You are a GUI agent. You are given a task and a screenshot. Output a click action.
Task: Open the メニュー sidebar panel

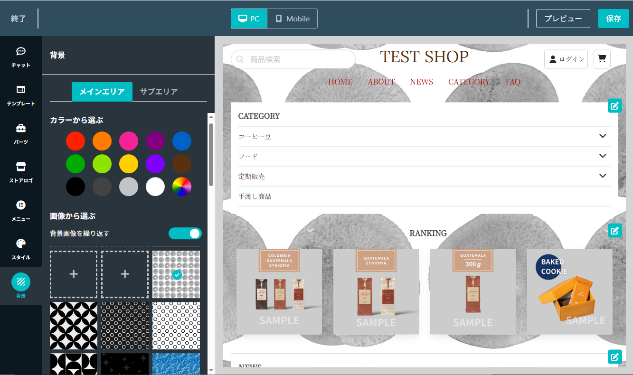[21, 211]
